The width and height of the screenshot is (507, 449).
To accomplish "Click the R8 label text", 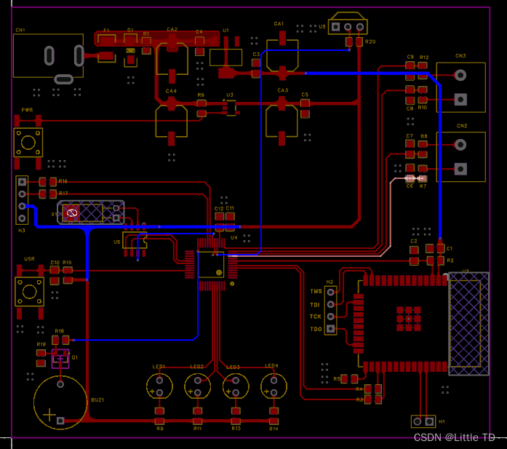I will pos(424,136).
